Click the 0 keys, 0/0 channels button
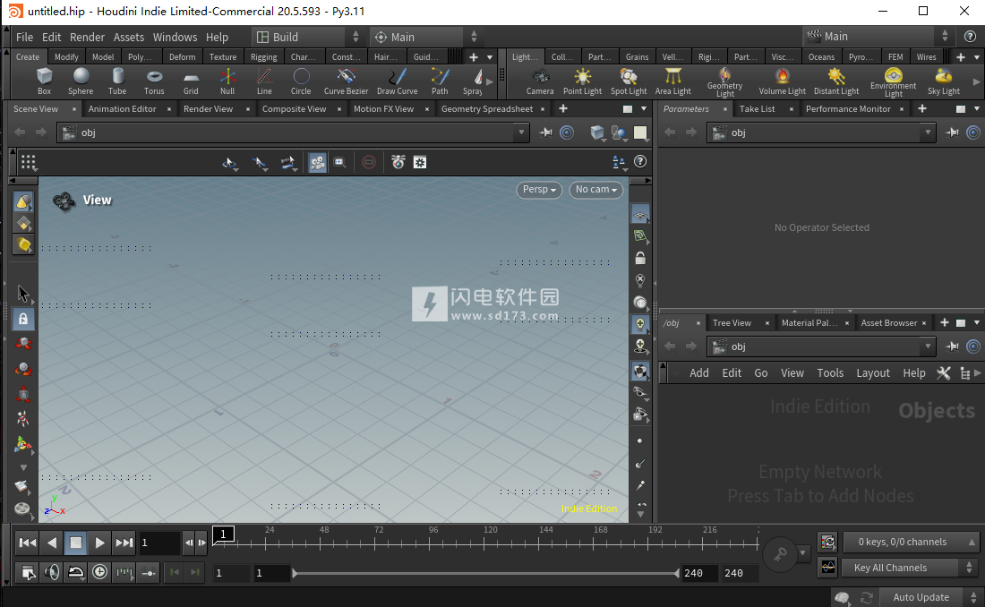985x607 pixels. 909,542
